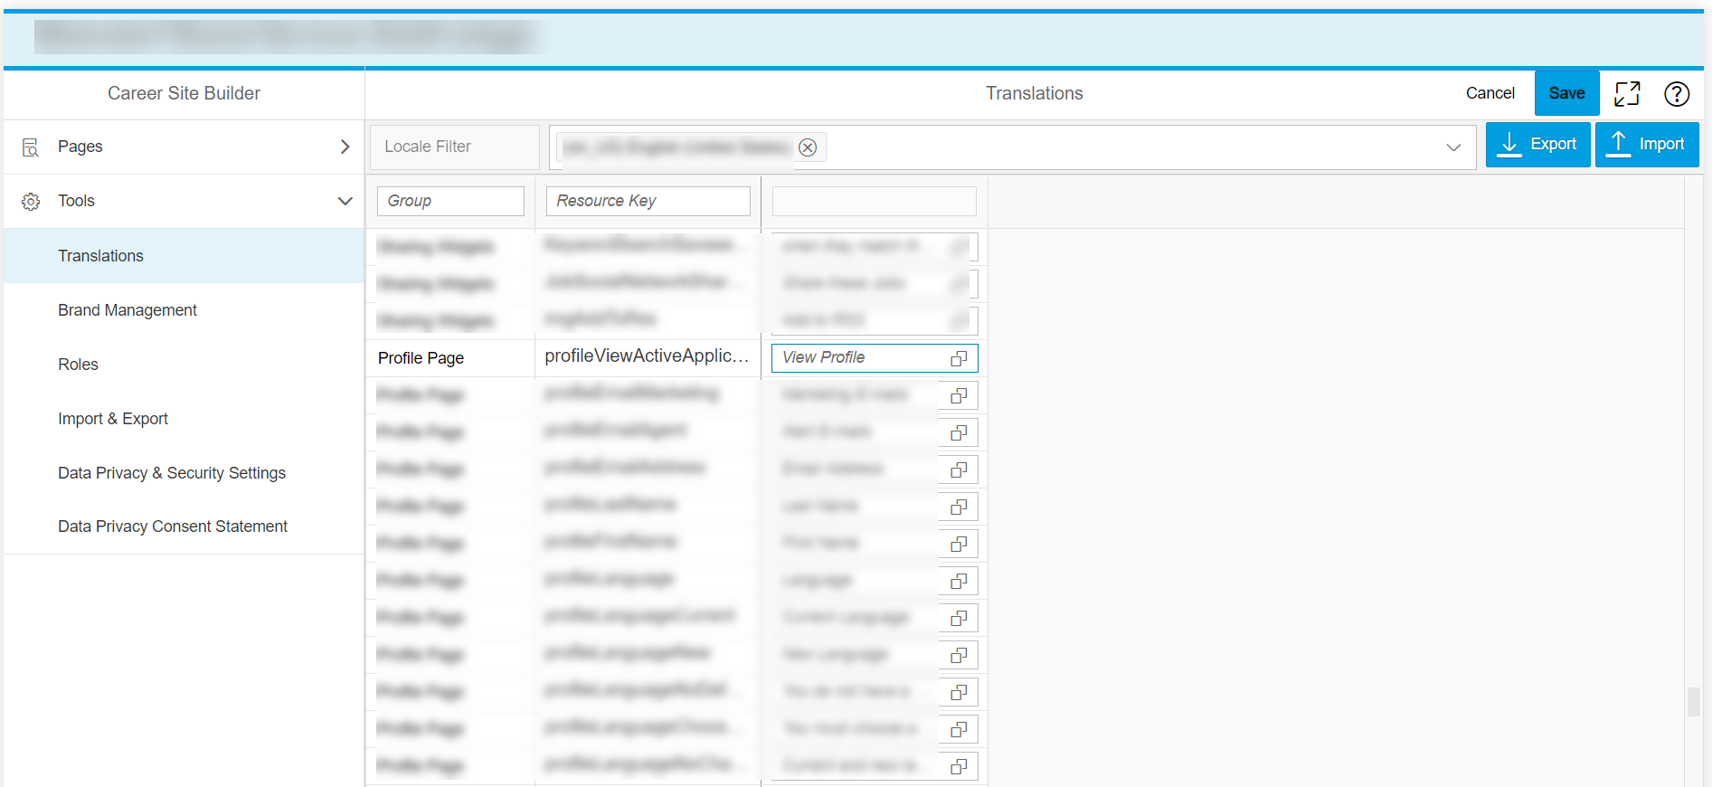The width and height of the screenshot is (1712, 787).
Task: Focus the Group filter field
Action: click(x=450, y=201)
